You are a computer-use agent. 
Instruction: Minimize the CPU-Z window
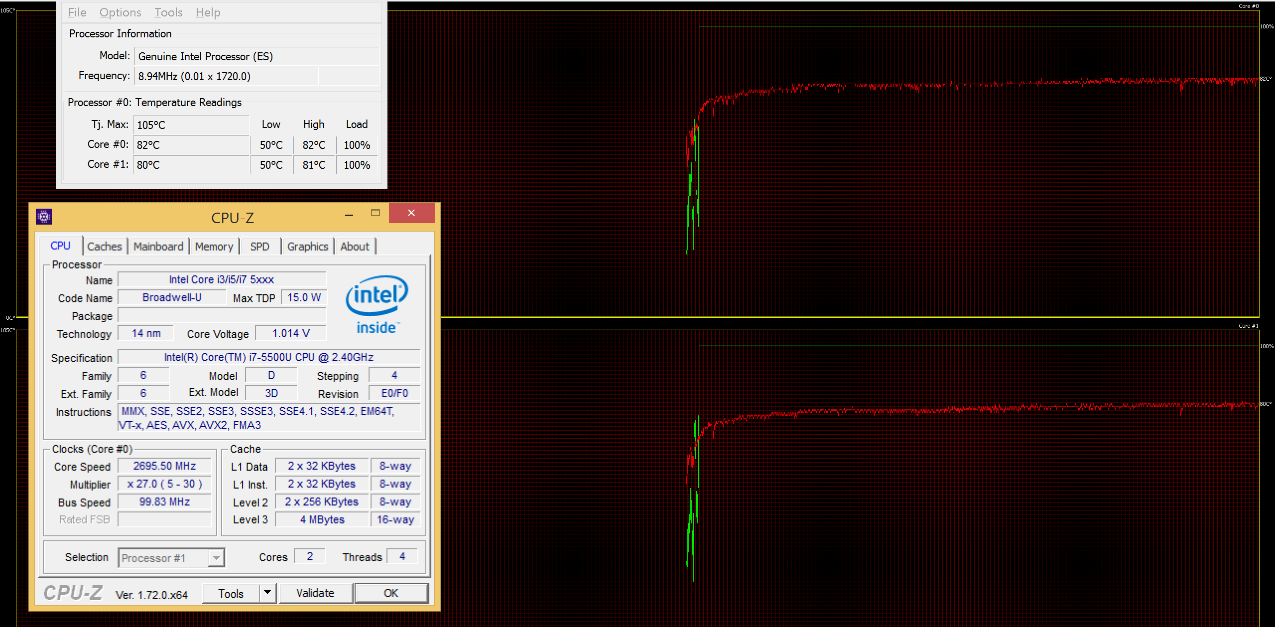(x=349, y=215)
